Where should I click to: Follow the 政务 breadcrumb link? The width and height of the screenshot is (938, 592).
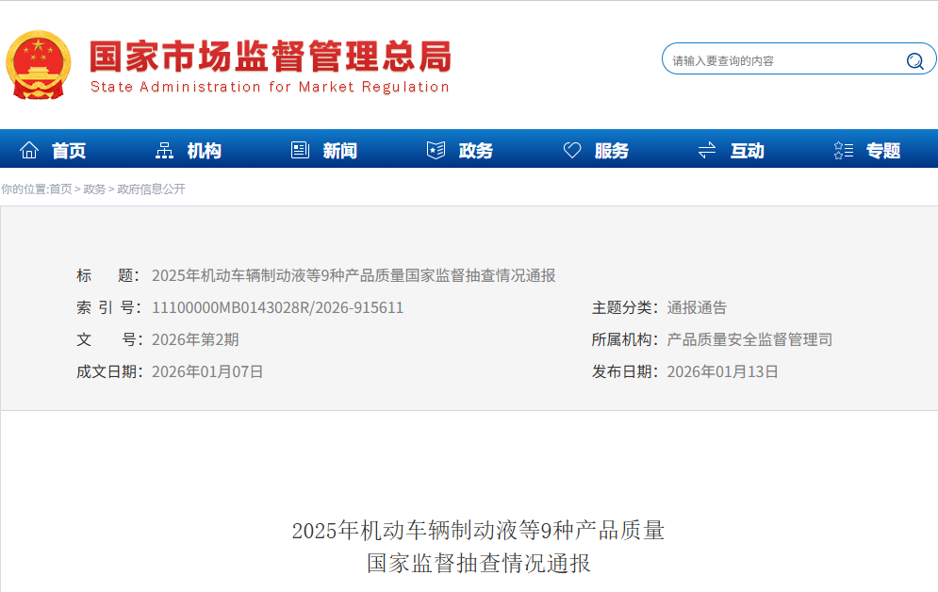point(94,189)
